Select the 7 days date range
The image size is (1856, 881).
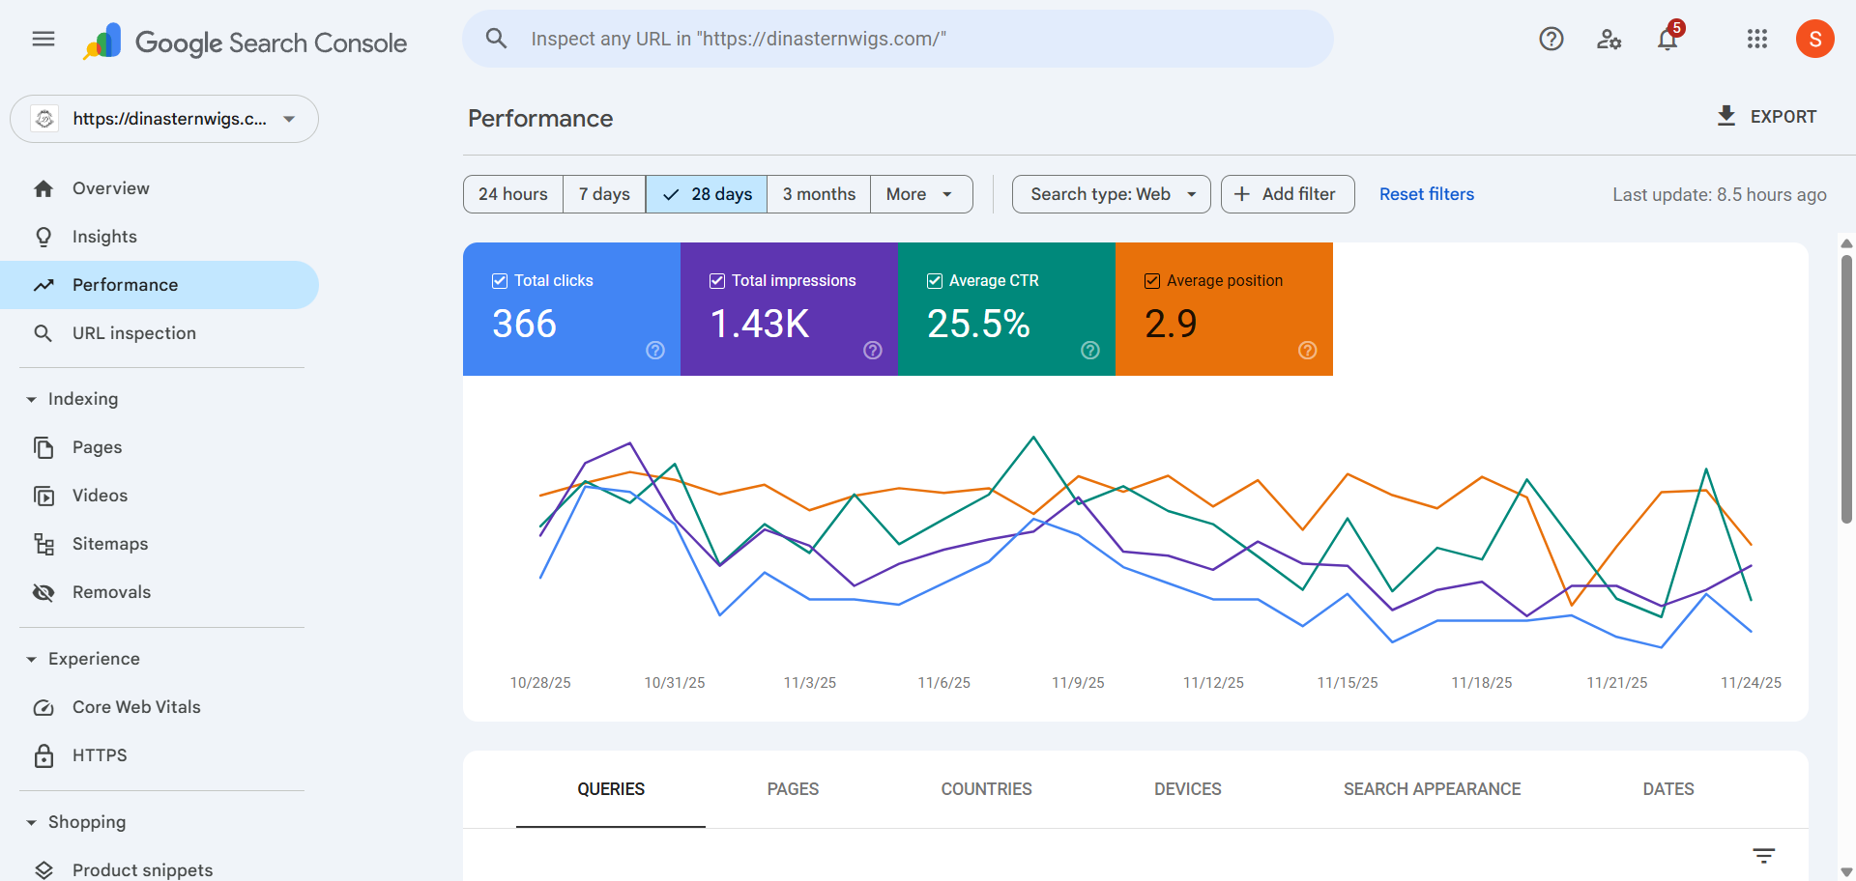pos(604,194)
